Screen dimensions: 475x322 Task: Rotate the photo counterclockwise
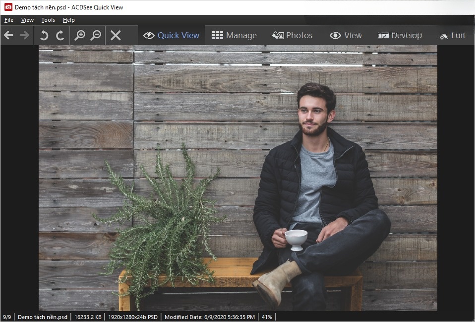(x=44, y=35)
